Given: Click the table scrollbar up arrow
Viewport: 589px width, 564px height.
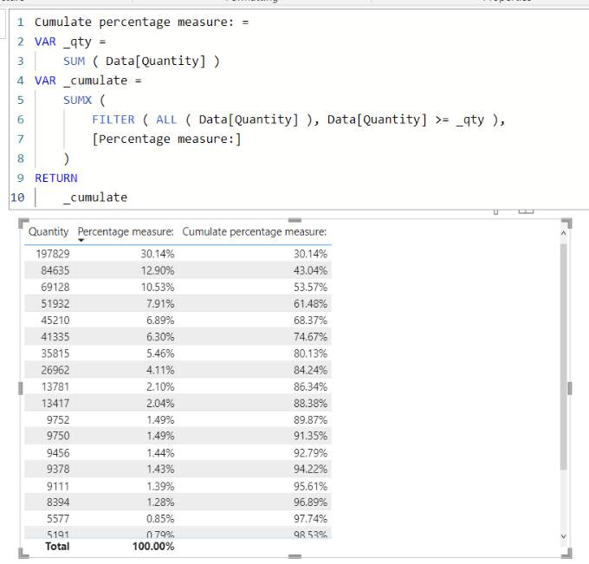Looking at the screenshot, I should pyautogui.click(x=563, y=233).
